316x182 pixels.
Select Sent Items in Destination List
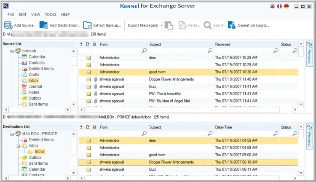tap(38, 163)
